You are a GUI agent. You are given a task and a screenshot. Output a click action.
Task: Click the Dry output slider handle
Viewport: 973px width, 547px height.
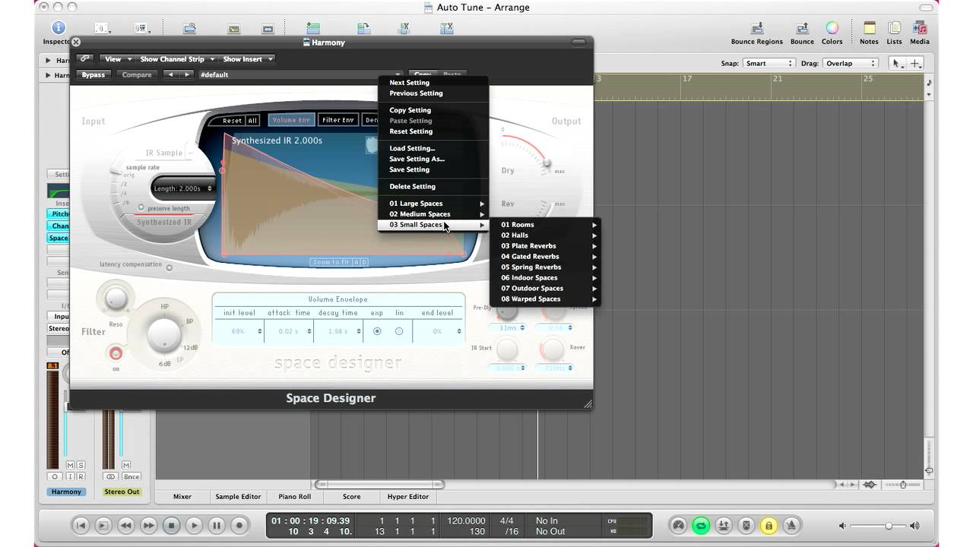546,163
